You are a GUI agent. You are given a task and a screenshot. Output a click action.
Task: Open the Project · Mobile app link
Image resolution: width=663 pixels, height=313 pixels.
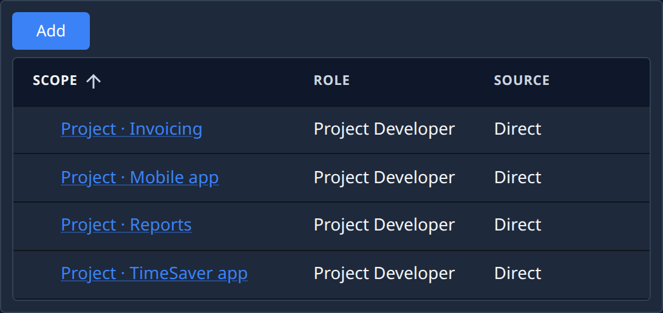140,177
